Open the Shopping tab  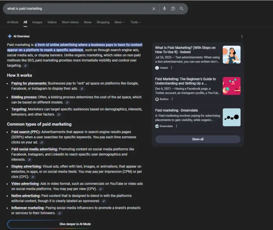(103, 22)
